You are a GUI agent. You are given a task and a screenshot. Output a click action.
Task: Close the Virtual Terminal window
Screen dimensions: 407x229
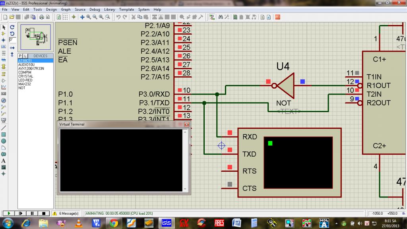pos(186,124)
